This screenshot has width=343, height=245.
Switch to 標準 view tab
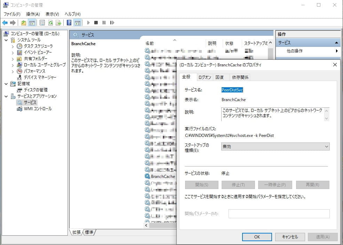tap(89, 232)
